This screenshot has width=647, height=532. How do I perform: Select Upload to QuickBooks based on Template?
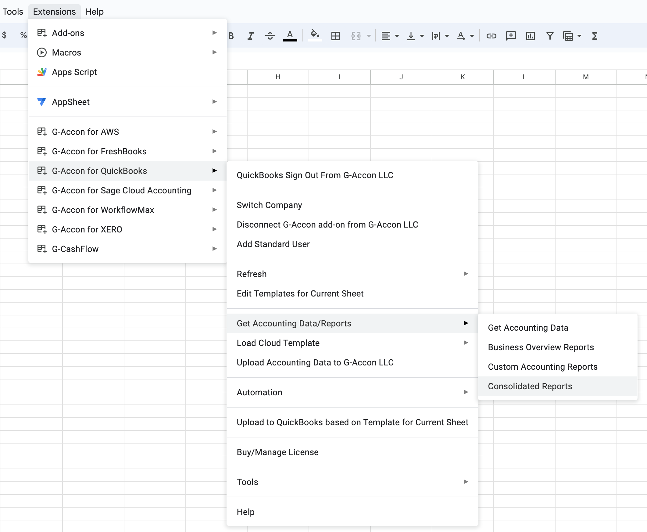click(x=352, y=422)
